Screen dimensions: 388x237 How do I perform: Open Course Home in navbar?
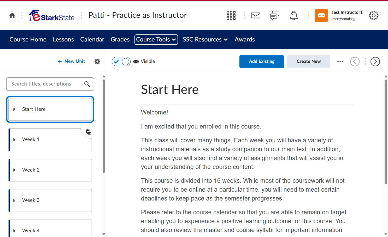coord(28,40)
